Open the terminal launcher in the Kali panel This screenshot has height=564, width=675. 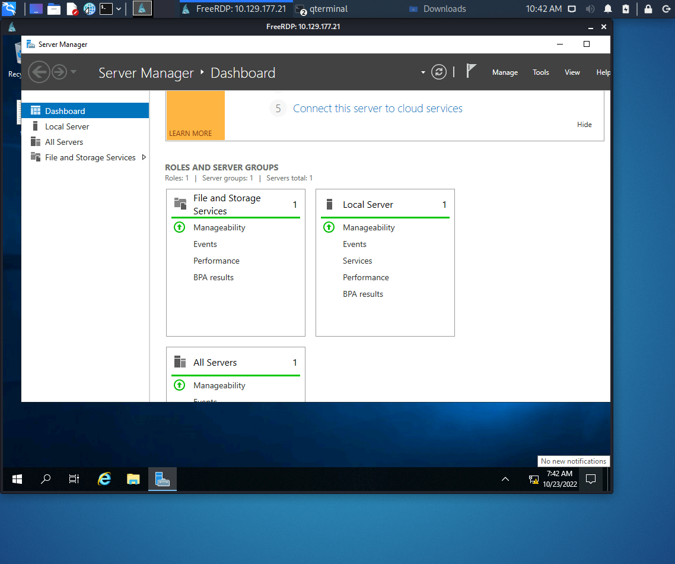[106, 9]
